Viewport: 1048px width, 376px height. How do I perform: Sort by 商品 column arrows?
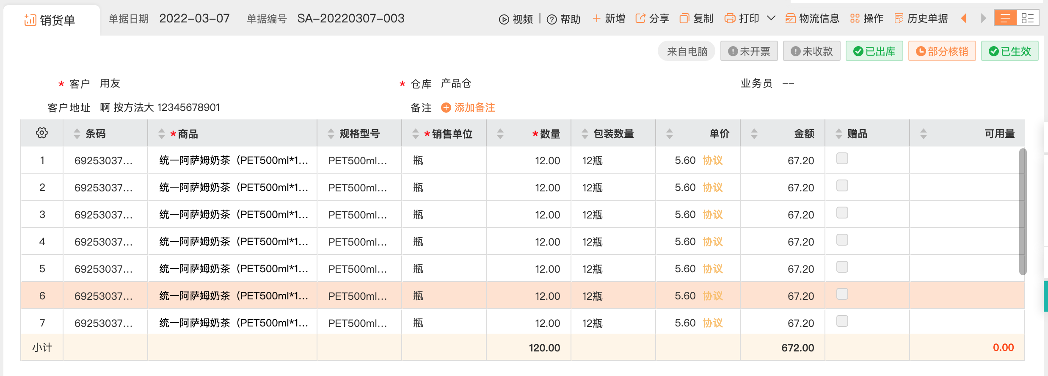click(162, 134)
